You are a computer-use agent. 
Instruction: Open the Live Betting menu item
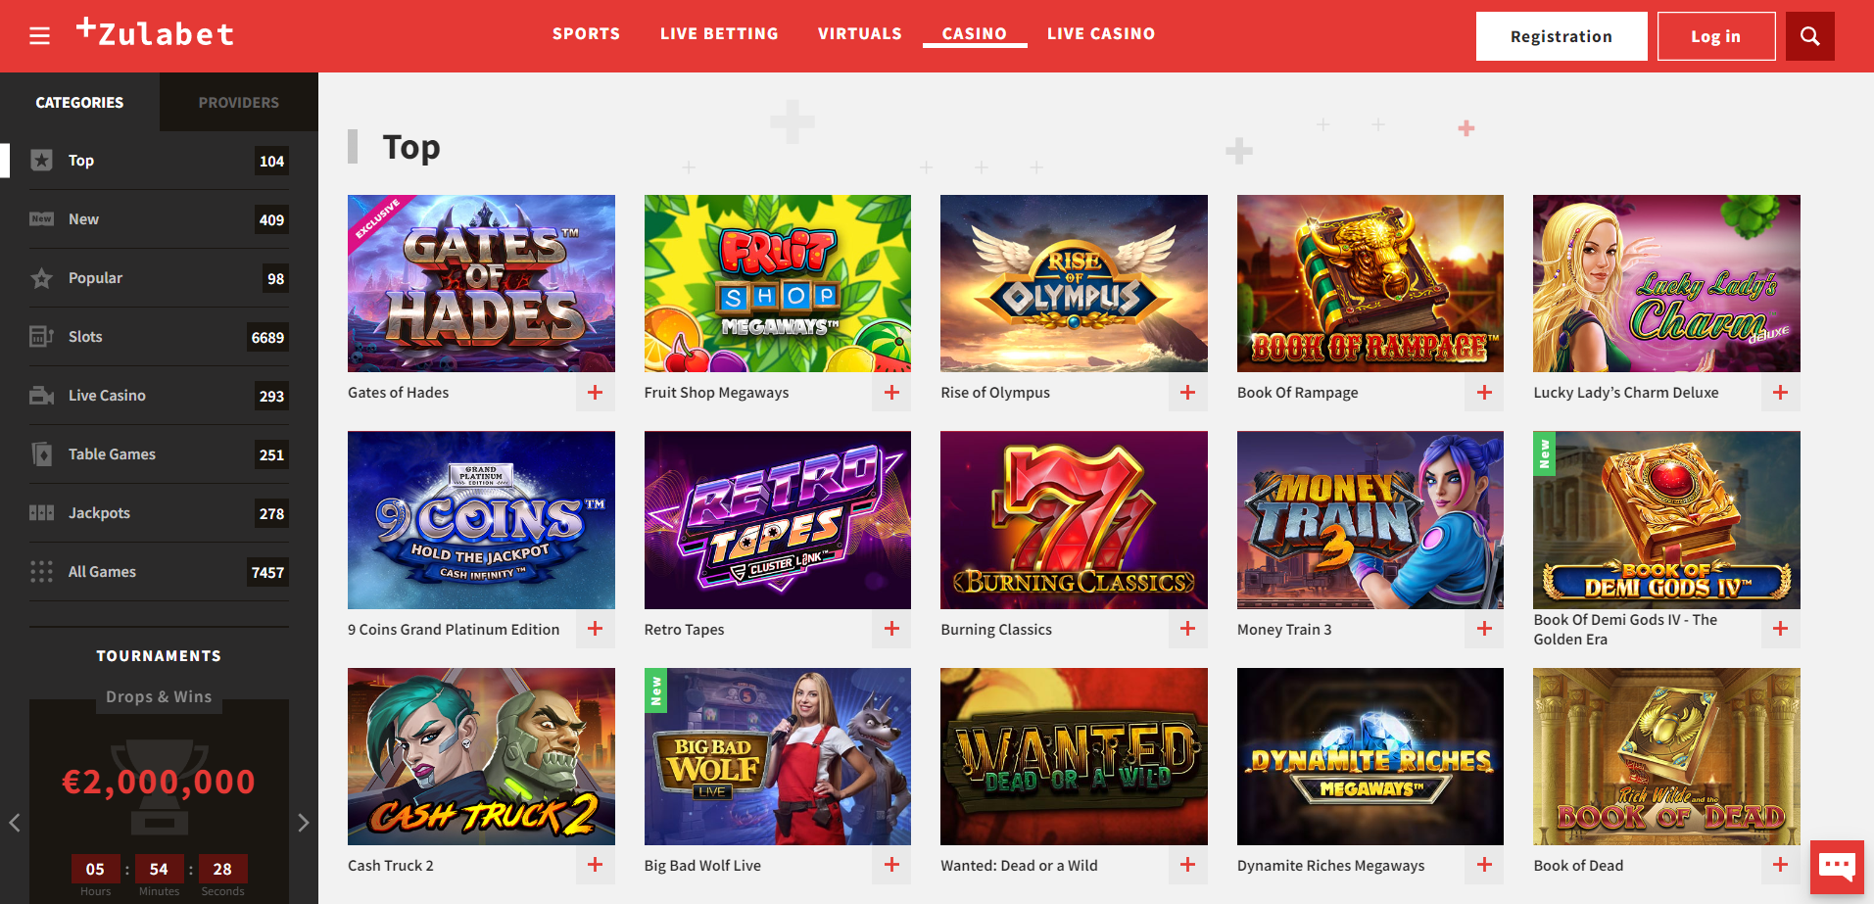[719, 33]
